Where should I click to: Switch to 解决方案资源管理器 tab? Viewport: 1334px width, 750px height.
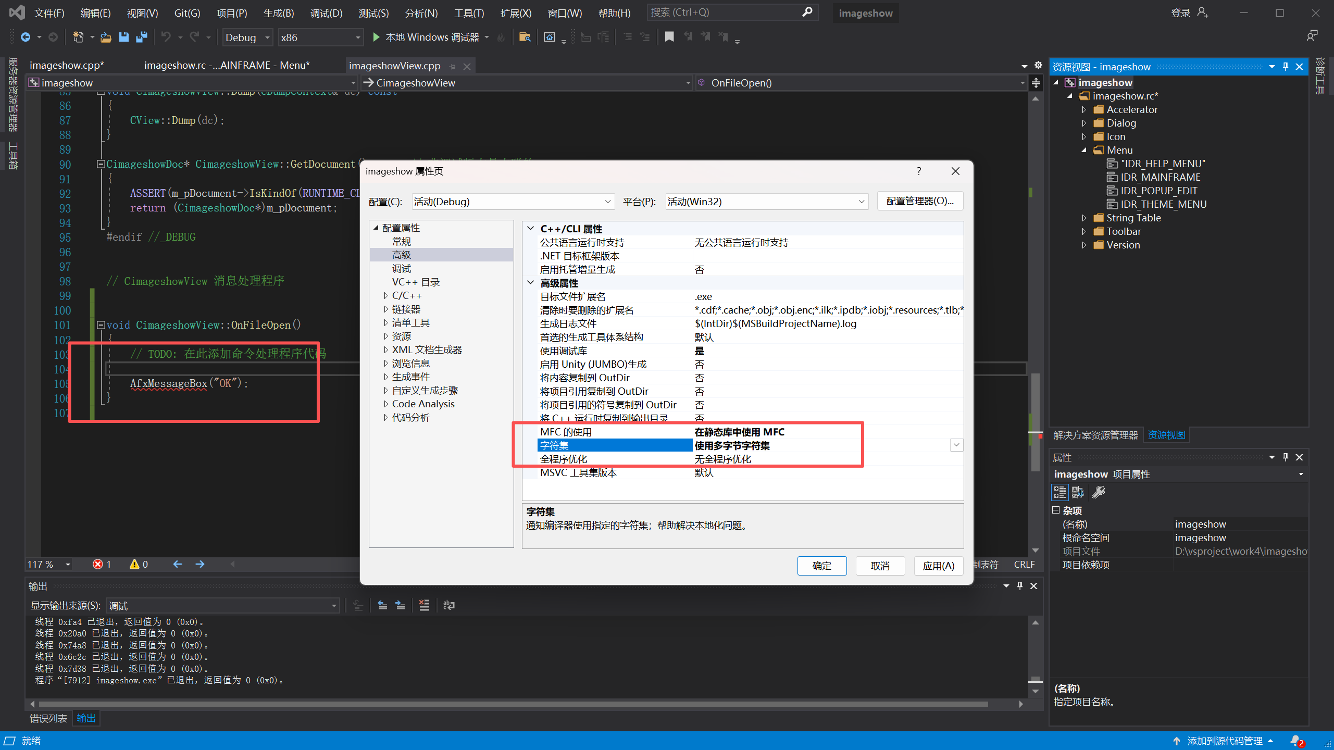pos(1095,435)
